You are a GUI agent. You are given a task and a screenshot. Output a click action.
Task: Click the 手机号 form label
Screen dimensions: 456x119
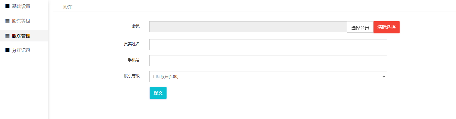tap(134, 60)
